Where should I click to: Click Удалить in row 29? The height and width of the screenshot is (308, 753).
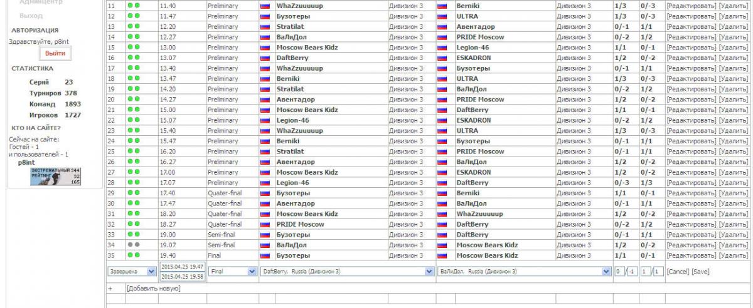click(x=733, y=193)
